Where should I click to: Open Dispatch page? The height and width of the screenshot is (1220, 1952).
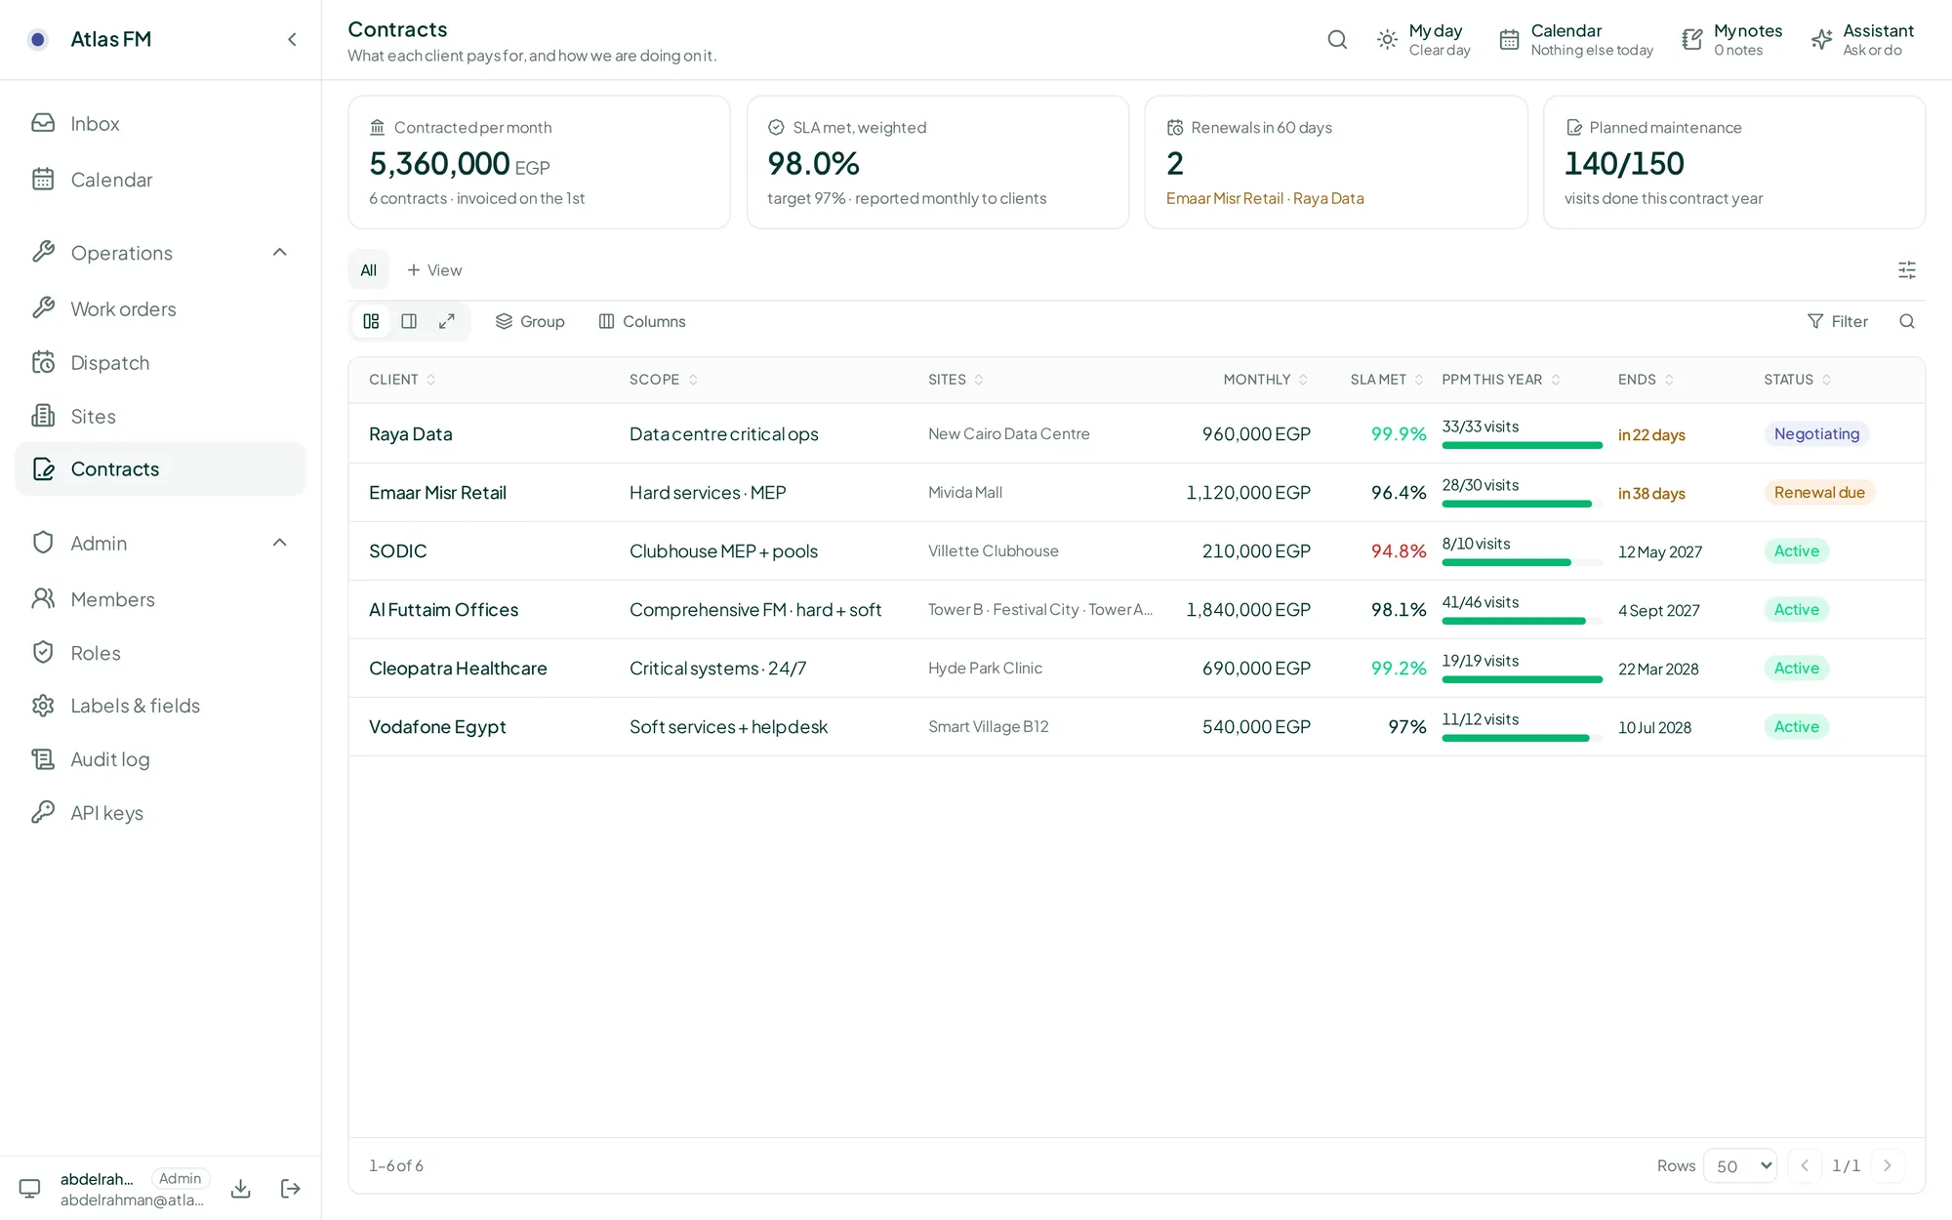160,362
